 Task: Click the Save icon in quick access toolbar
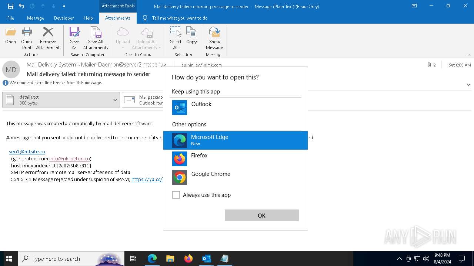click(11, 6)
